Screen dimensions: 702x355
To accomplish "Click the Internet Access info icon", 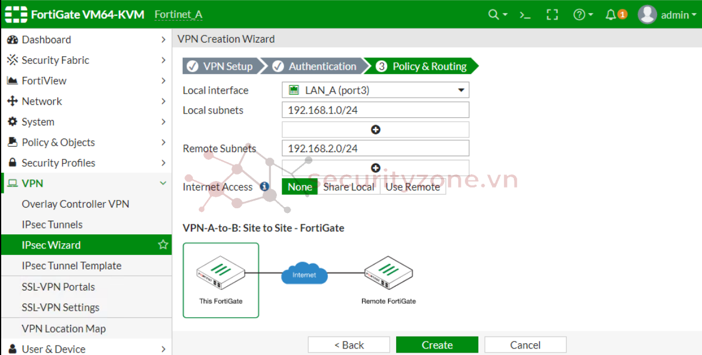I will tap(264, 186).
